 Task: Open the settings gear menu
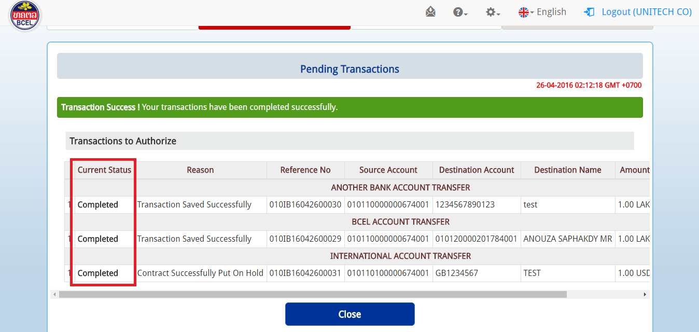point(492,12)
